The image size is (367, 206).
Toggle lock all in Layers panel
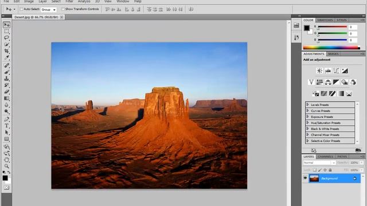[x=330, y=170]
